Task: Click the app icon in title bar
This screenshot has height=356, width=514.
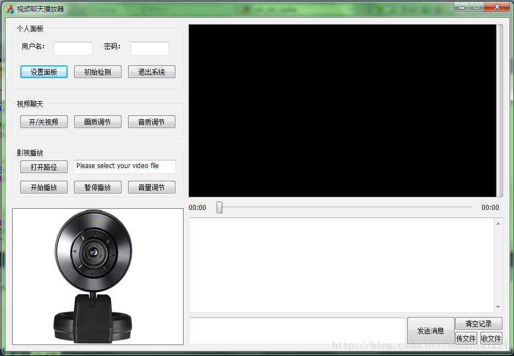Action: click(x=10, y=9)
